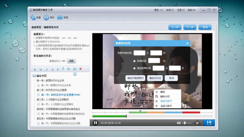Click the small document icon below chapter toolbar
Viewport: 244px width, 137px height.
pos(75,74)
